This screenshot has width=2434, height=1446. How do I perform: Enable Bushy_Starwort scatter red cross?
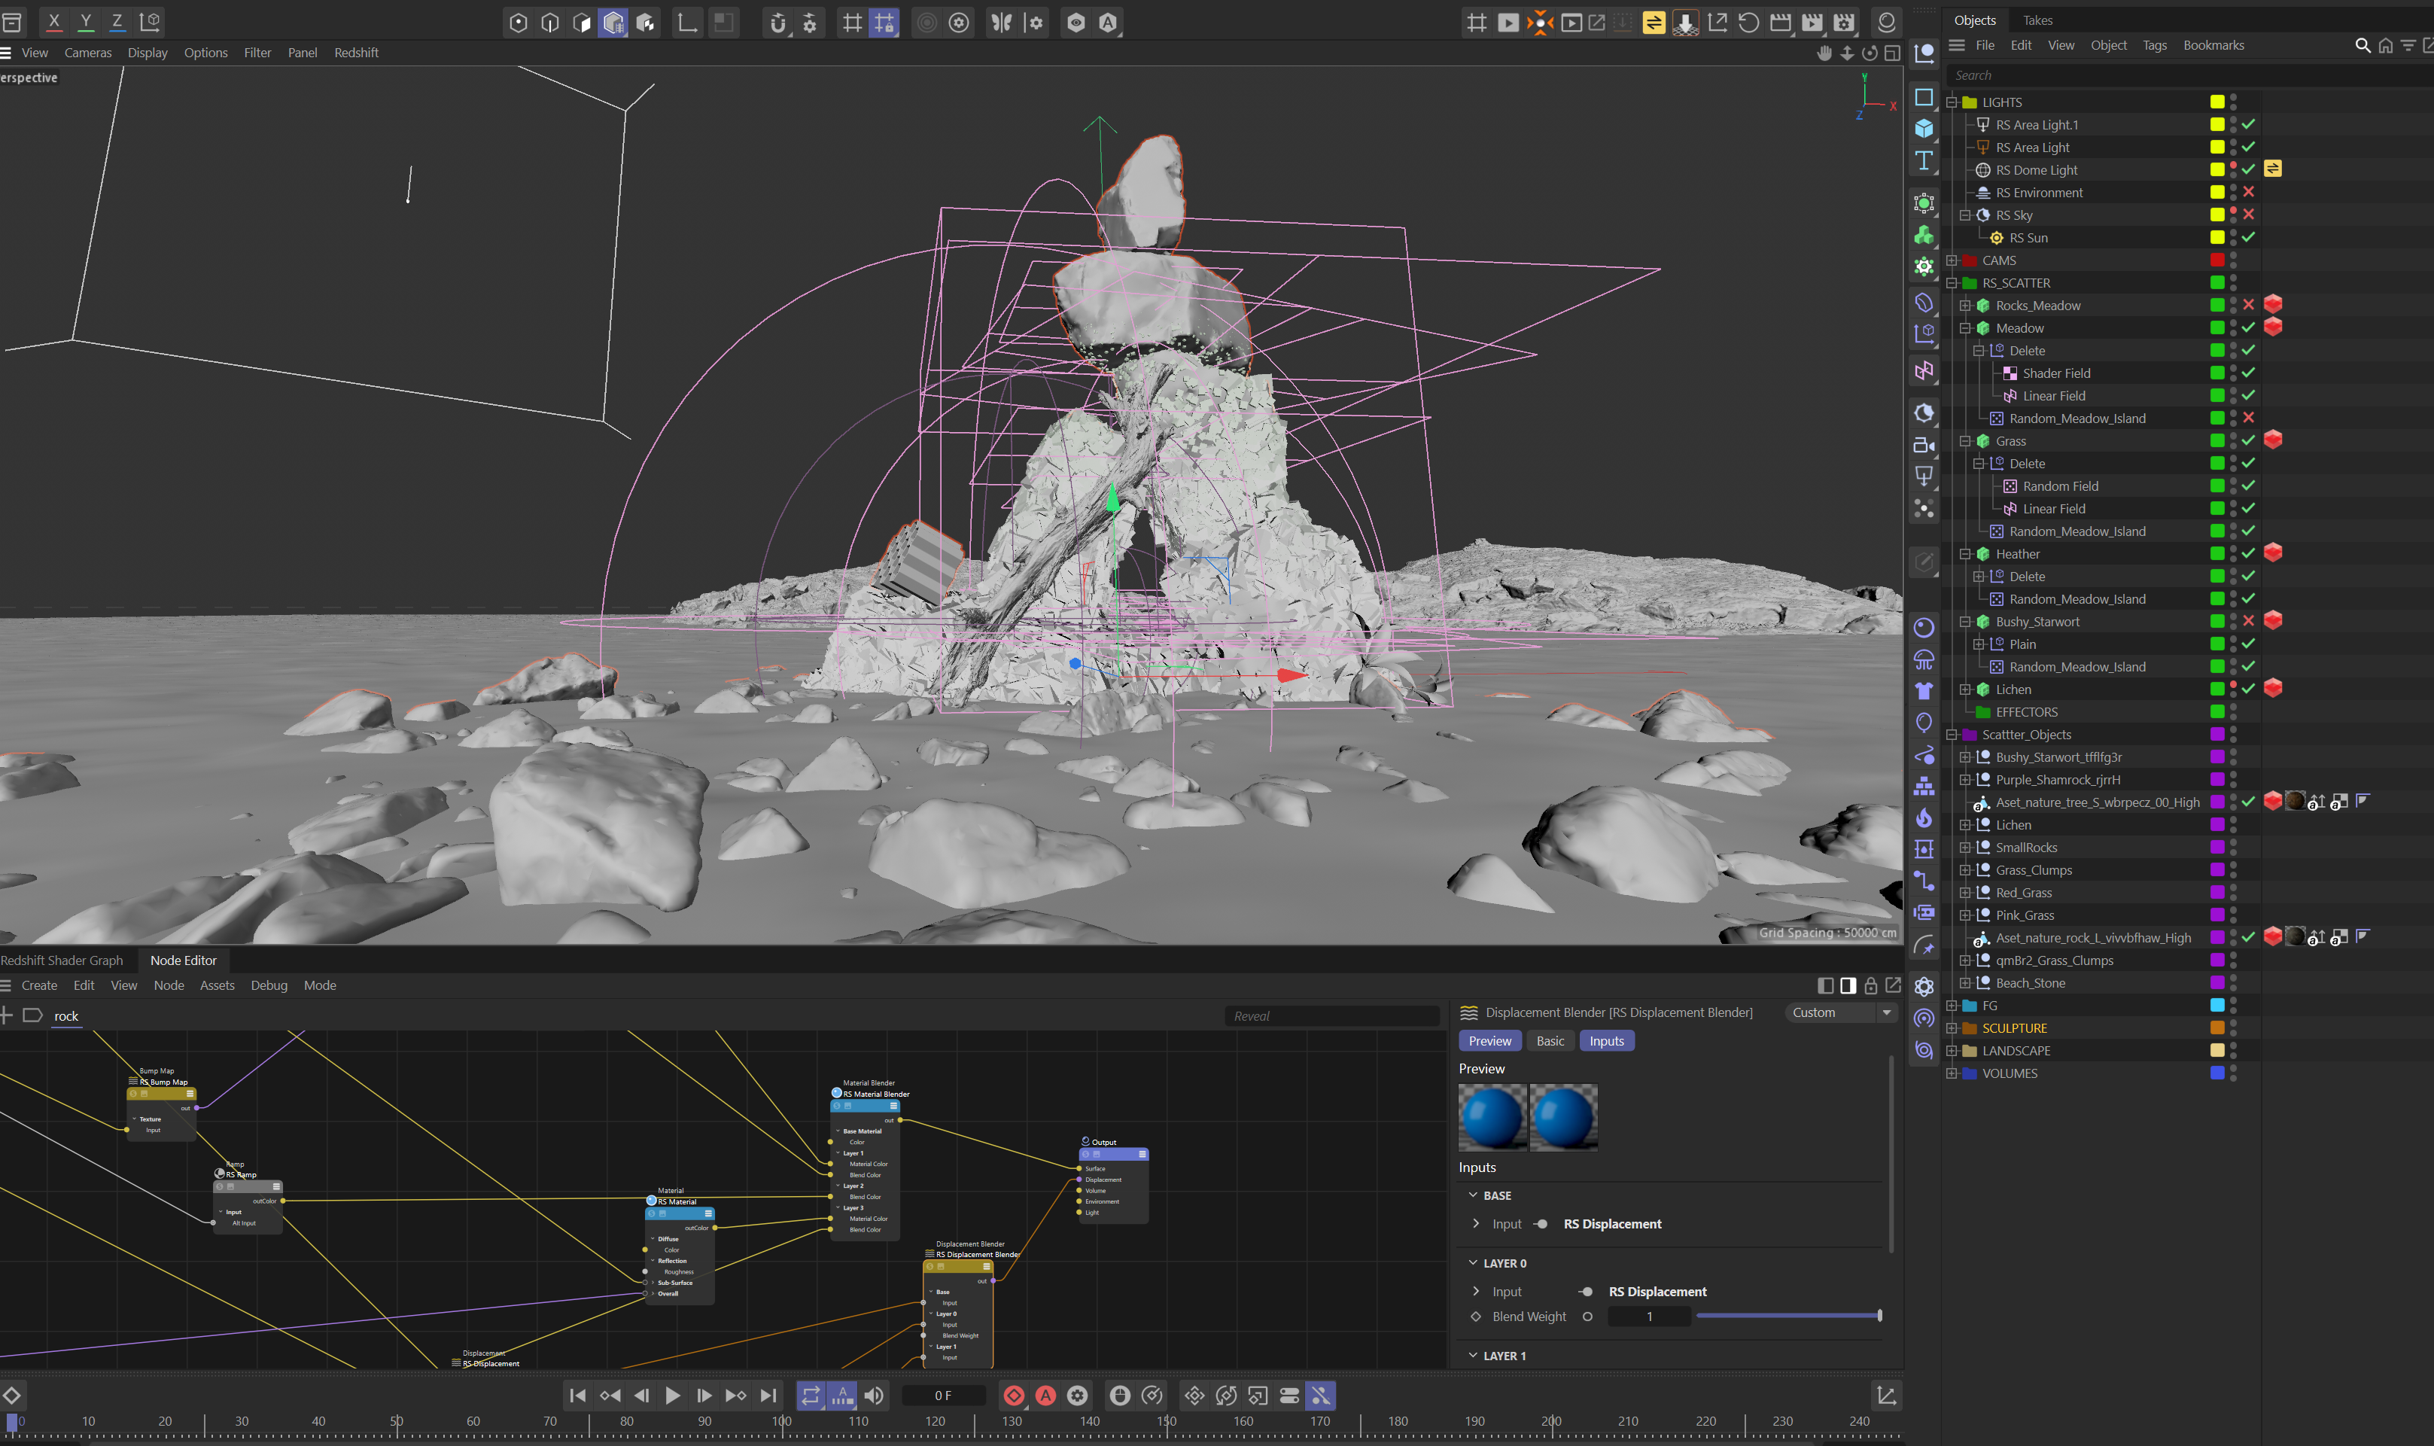coord(2248,621)
